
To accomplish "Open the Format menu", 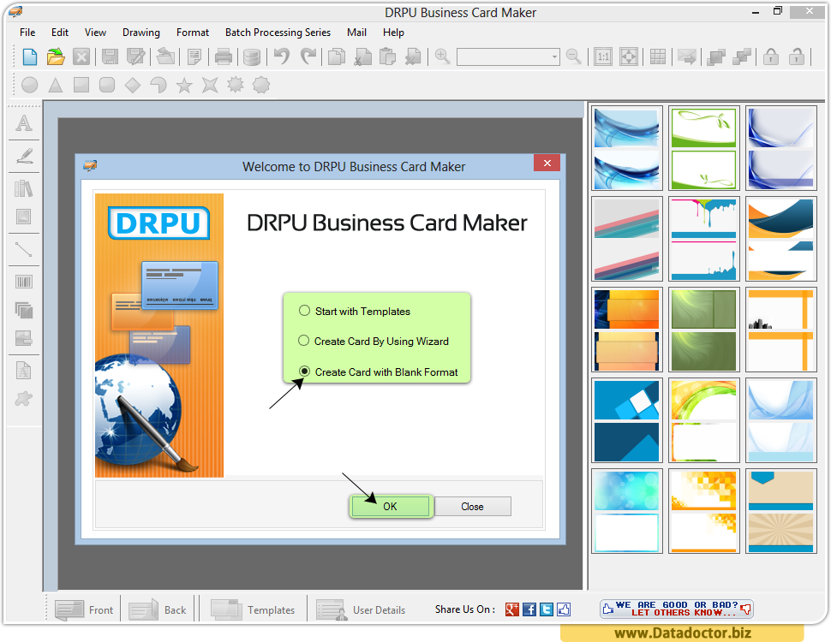I will (193, 33).
